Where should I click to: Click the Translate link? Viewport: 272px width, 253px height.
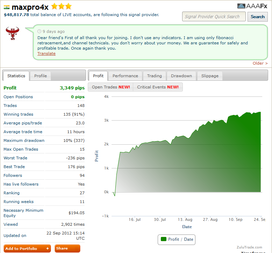(x=46, y=53)
